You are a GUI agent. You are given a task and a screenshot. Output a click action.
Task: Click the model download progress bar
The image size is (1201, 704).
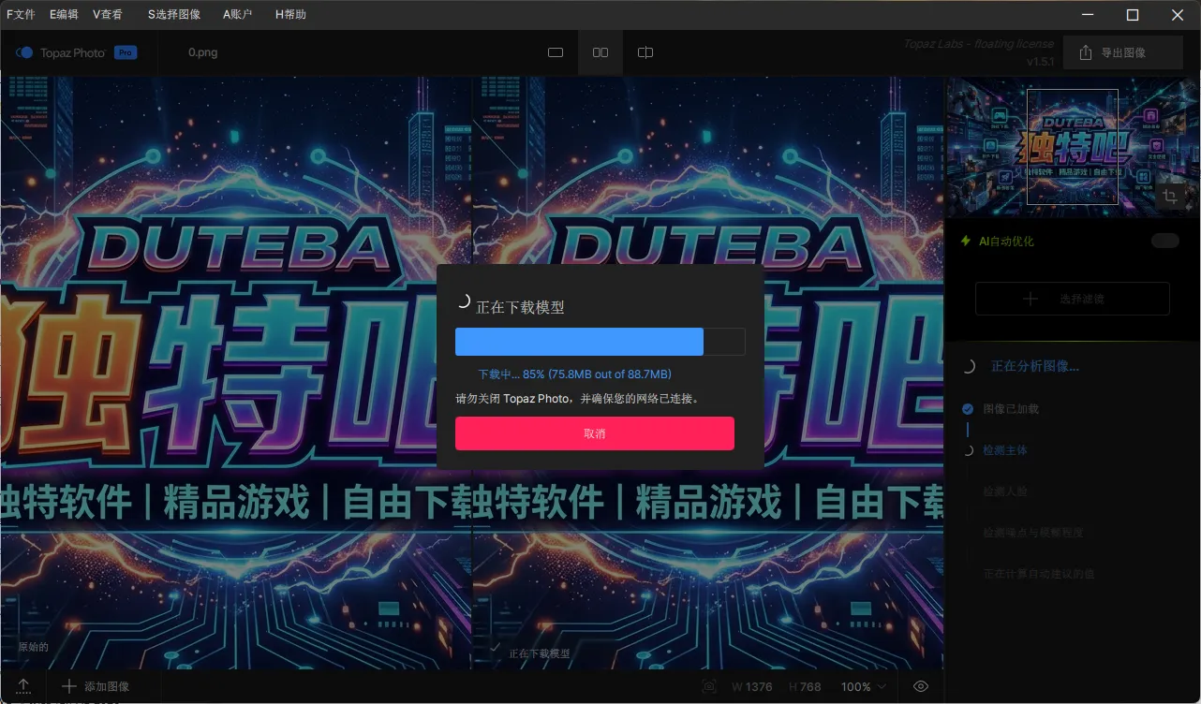[x=600, y=342]
